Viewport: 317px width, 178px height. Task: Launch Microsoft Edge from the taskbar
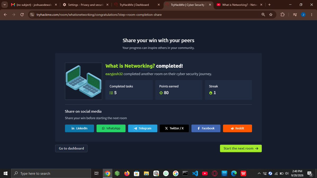[x=234, y=173]
